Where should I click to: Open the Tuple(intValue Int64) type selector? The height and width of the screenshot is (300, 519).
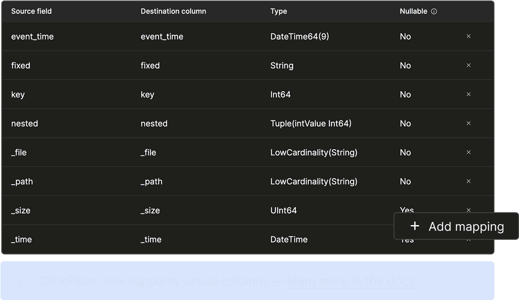pos(311,124)
